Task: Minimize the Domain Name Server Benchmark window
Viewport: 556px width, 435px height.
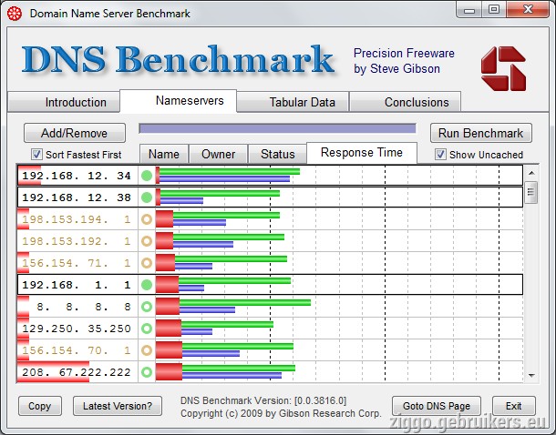Action: [469, 10]
